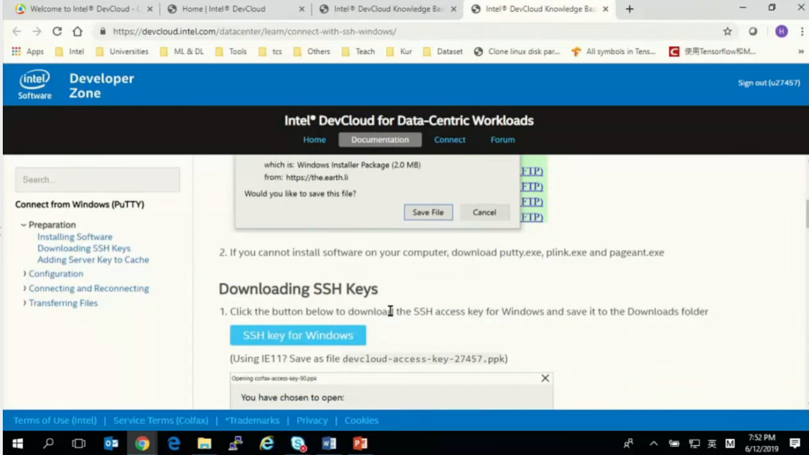Open the Forum navigation item

[502, 140]
